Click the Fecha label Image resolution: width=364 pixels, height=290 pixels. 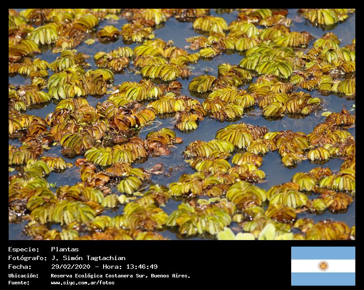(20, 267)
